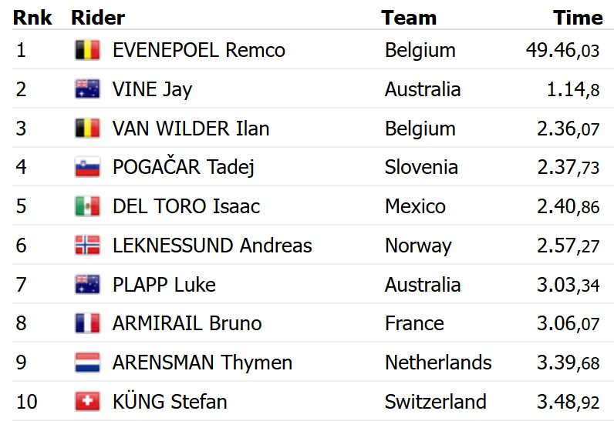614x421 pixels.
Task: Open the Netherlands team link
Action: [437, 363]
